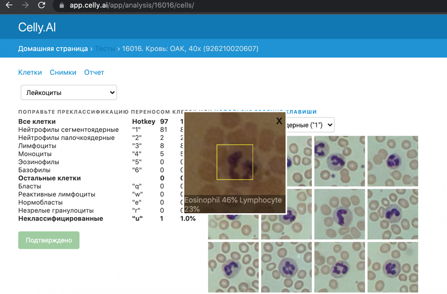Open bottom-row cell thumbnail in rightmost column

[x=393, y=267]
